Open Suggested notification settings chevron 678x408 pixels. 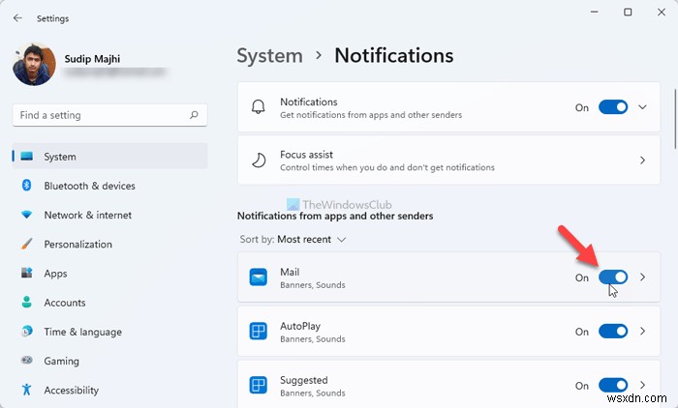pos(642,385)
